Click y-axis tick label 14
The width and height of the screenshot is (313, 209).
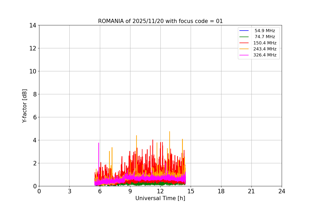33,25
